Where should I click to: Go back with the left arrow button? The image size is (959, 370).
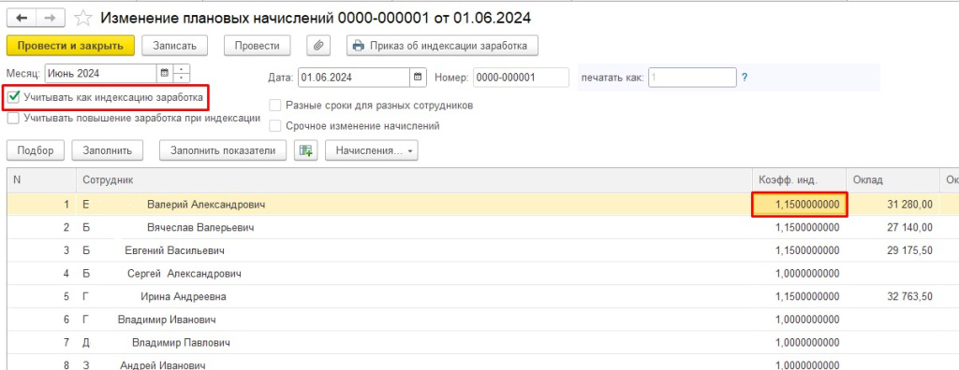pyautogui.click(x=21, y=18)
